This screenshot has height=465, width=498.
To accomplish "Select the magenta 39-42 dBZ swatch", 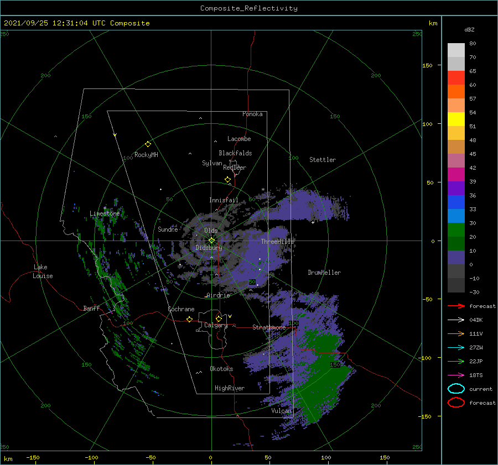I will click(456, 175).
